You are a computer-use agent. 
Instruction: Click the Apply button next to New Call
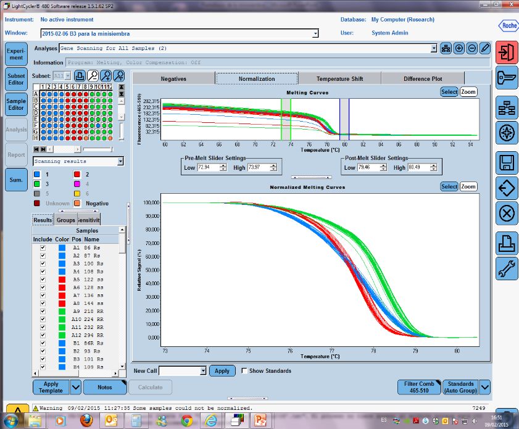pyautogui.click(x=222, y=371)
